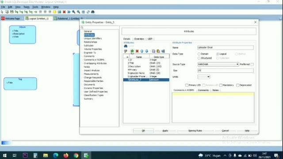This screenshot has width=283, height=159.
Task: Click the default size toolbar icon
Action: click(88, 12)
